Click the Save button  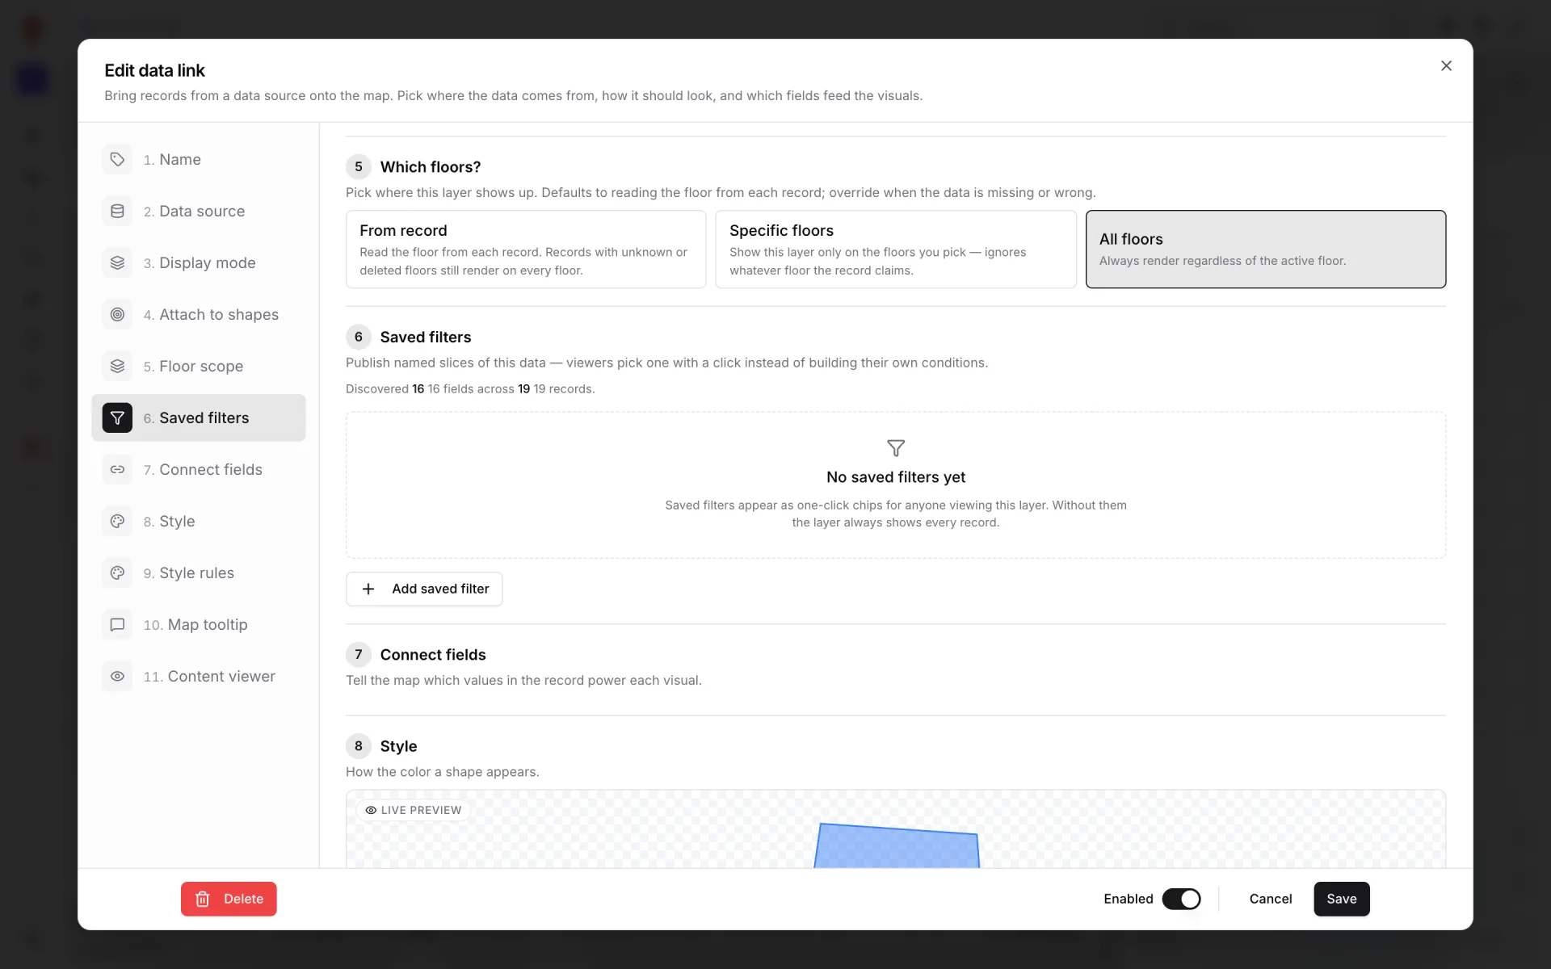pyautogui.click(x=1341, y=899)
